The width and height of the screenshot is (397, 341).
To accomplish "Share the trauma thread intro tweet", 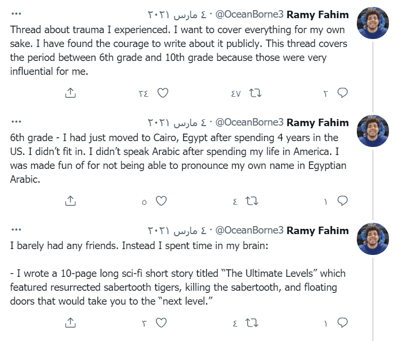I will click(70, 92).
